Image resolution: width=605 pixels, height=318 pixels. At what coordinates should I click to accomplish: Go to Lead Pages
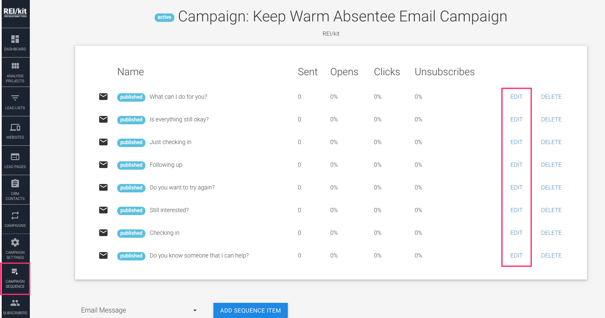(x=15, y=160)
